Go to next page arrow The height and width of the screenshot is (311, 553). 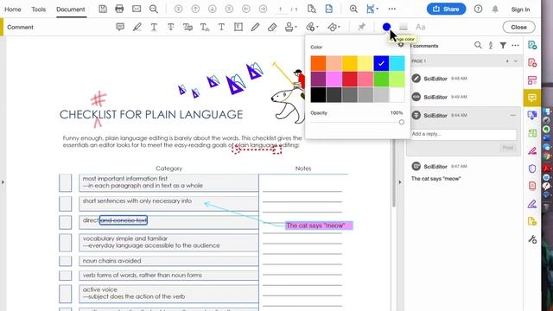(x=212, y=10)
